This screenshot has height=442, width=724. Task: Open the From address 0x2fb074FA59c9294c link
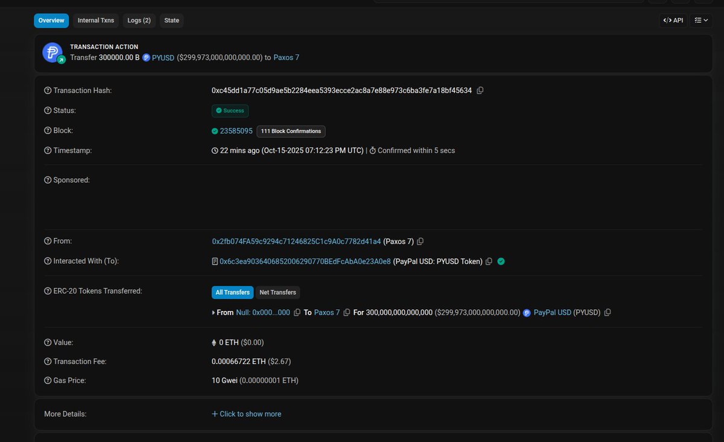point(296,242)
